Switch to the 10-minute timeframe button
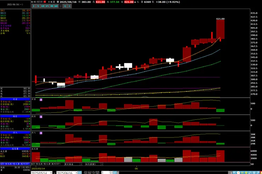 pyautogui.click(x=42, y=6)
